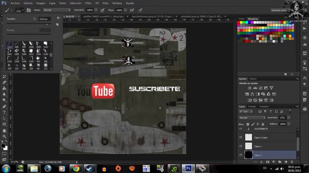Click the airbrush build-up icon beside Flujo
The height and width of the screenshot is (173, 309).
(x=132, y=10)
